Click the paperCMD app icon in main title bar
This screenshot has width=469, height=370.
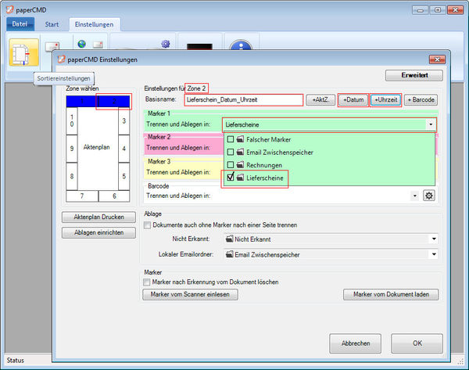pyautogui.click(x=9, y=9)
